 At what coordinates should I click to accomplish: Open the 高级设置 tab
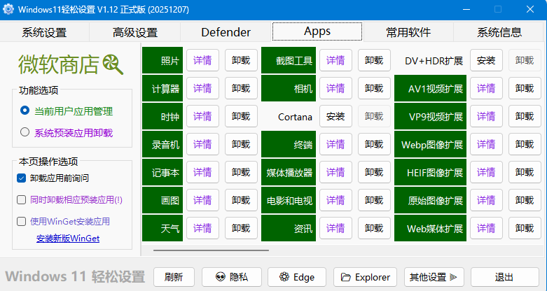pyautogui.click(x=135, y=32)
